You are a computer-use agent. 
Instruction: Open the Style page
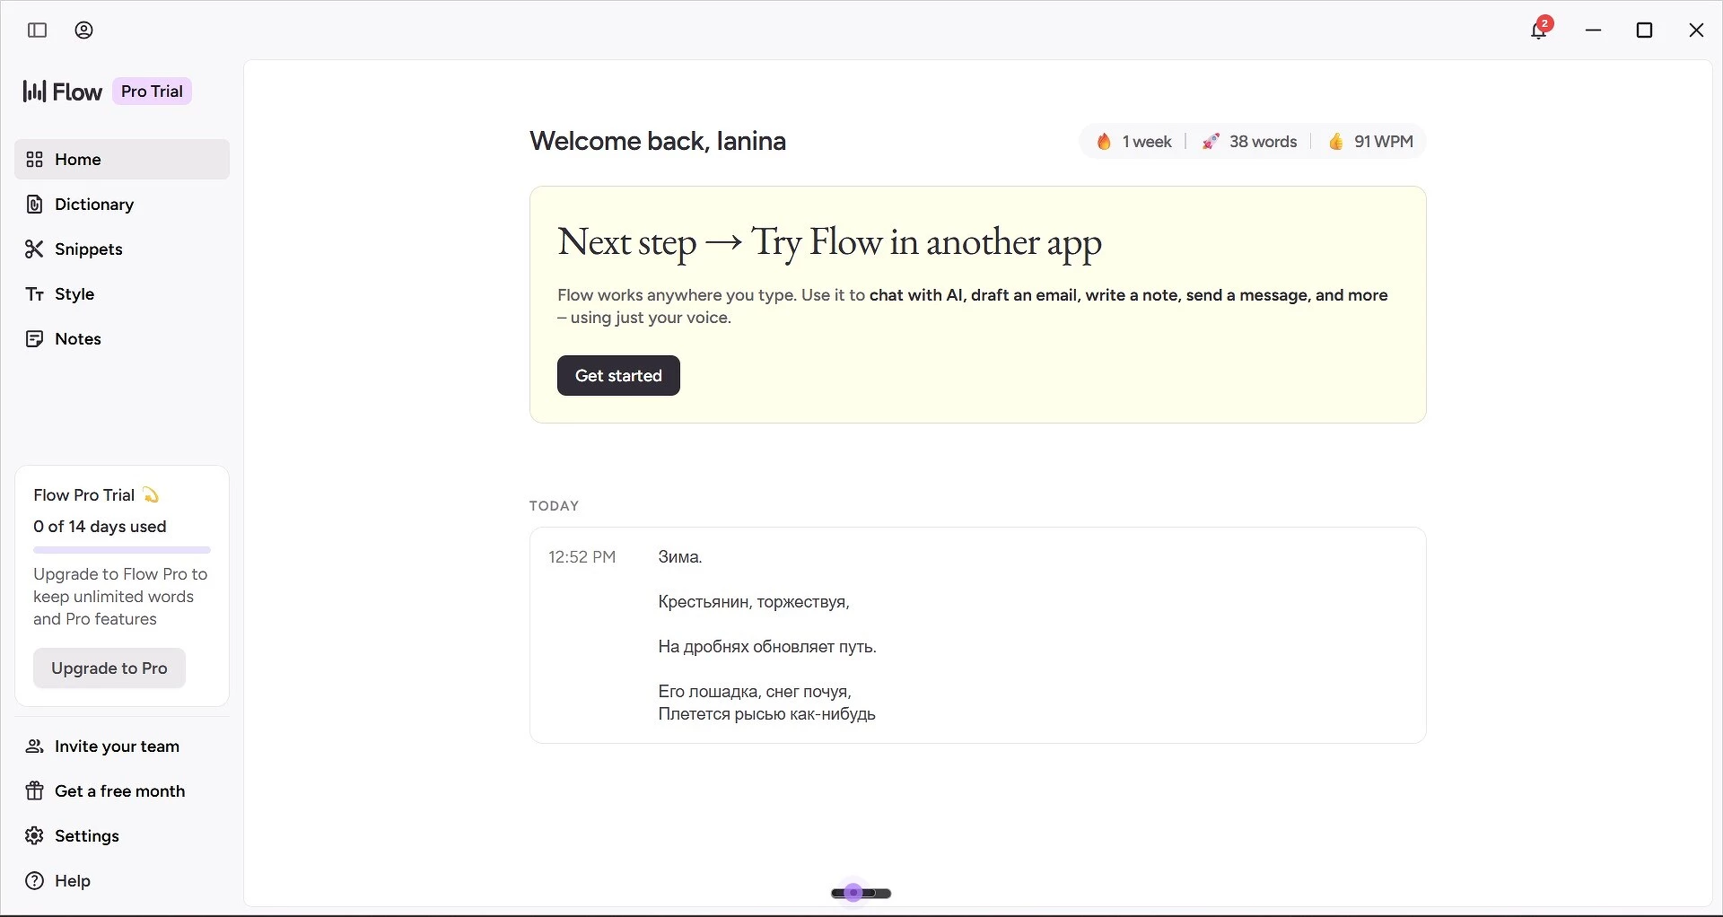tap(74, 294)
